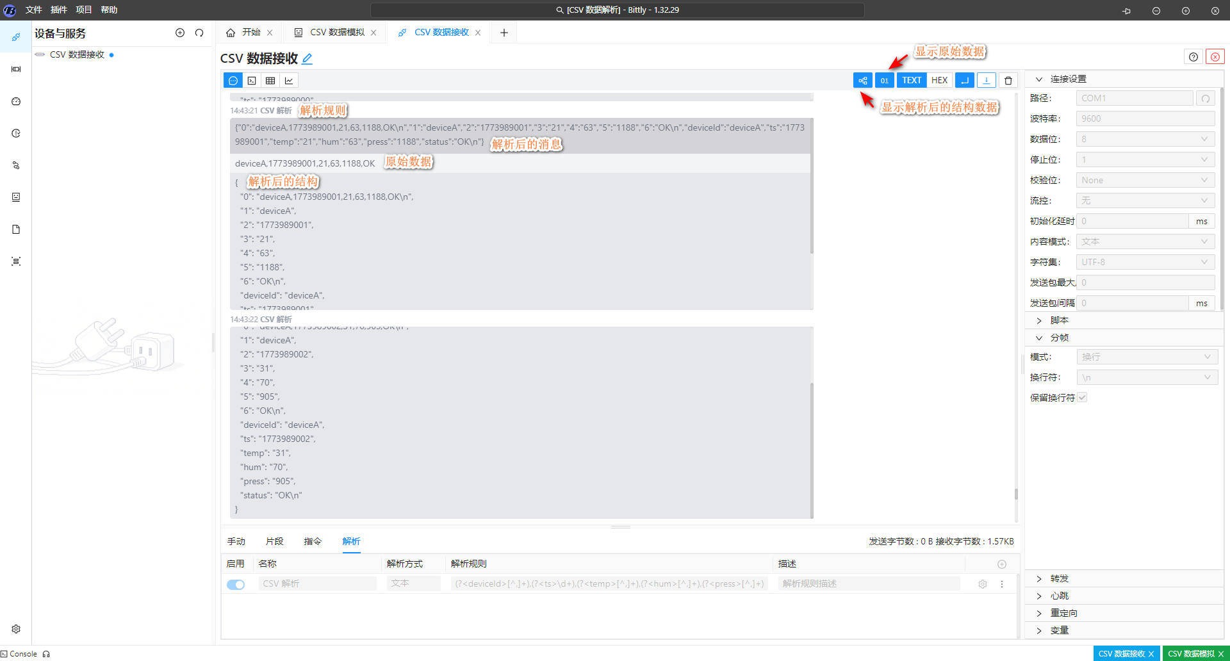Screen dimensions: 1230x661
Task: Select CSV 数据接收 in device list
Action: point(78,55)
